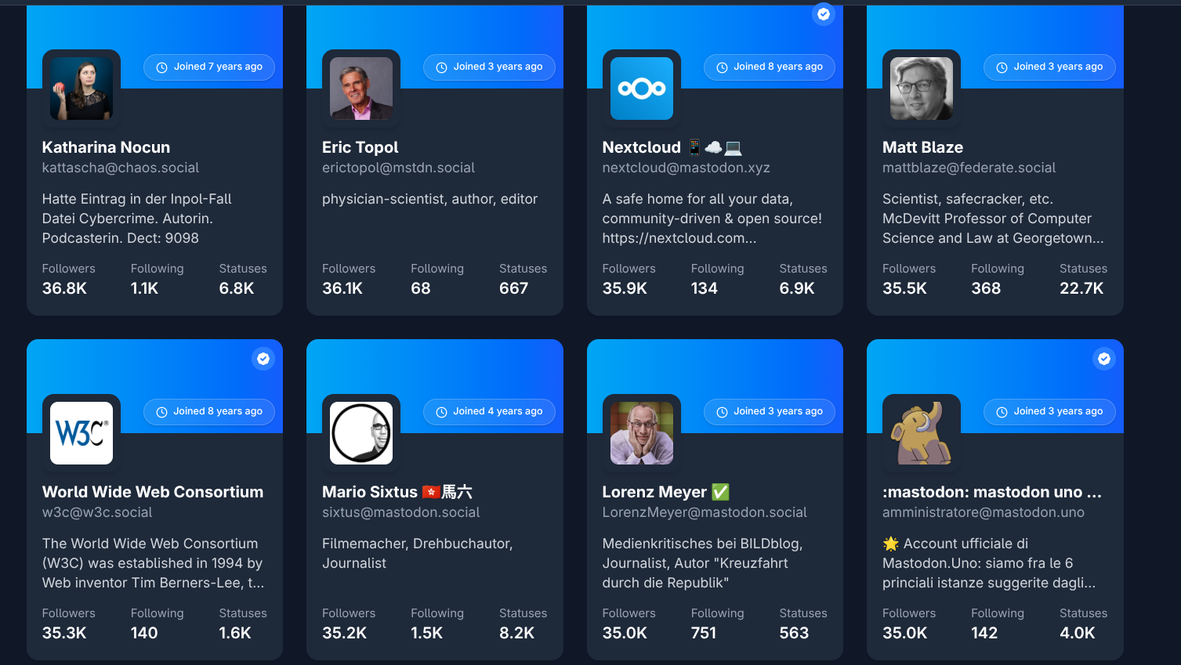The height and width of the screenshot is (665, 1181).
Task: Click verified checkmark on mastodon uno card
Action: (1104, 359)
